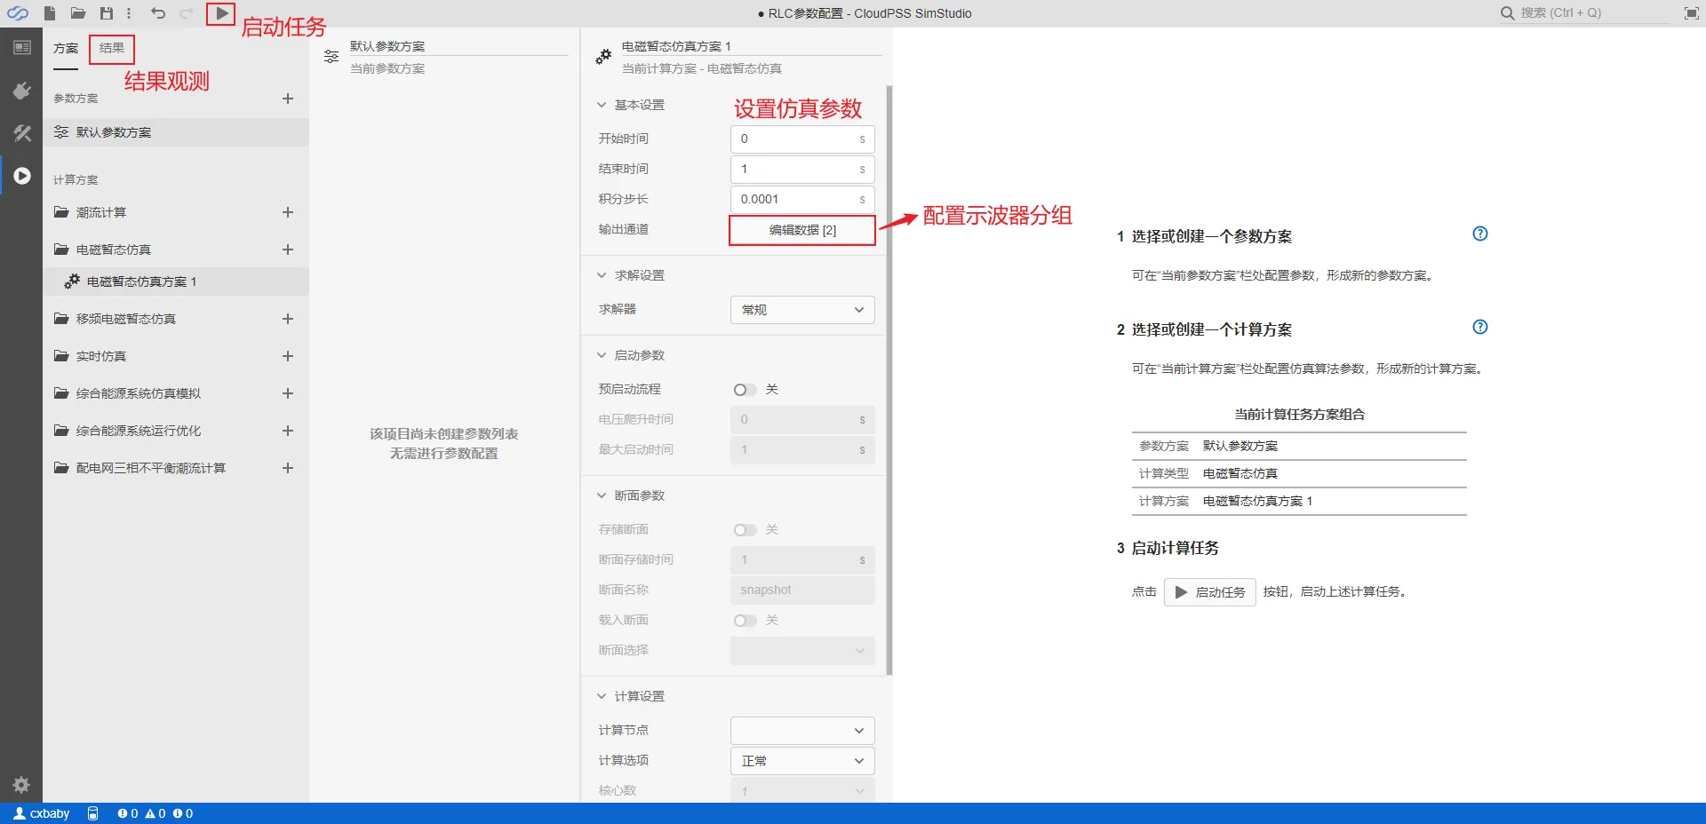1706x824 pixels.
Task: Click the redo arrow icon
Action: pyautogui.click(x=187, y=13)
